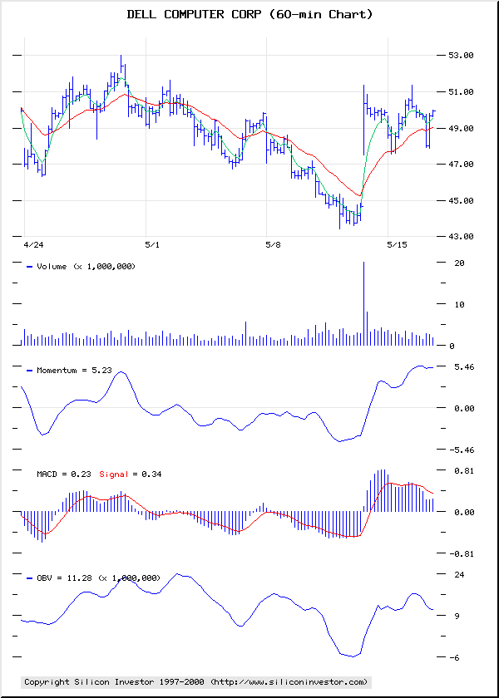Click the 47.00 price axis label

[461, 165]
